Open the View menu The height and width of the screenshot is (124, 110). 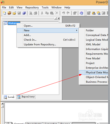point(19,8)
